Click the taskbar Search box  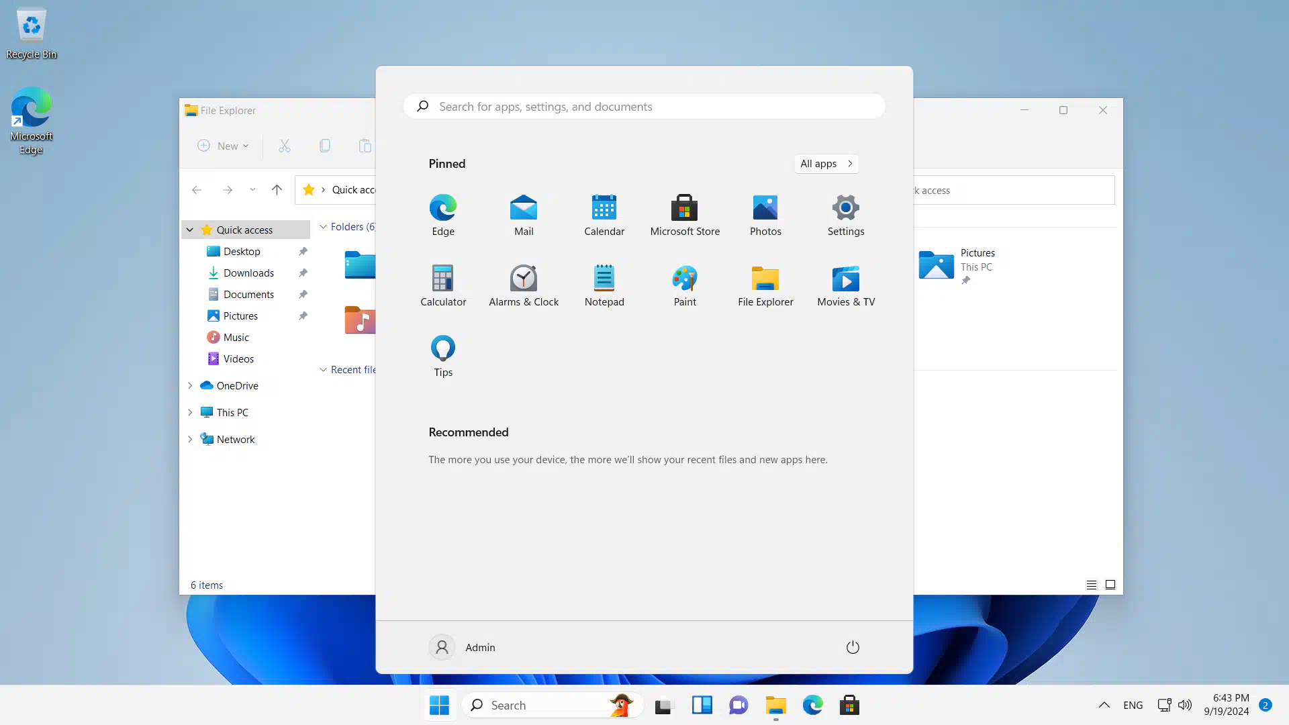(552, 705)
